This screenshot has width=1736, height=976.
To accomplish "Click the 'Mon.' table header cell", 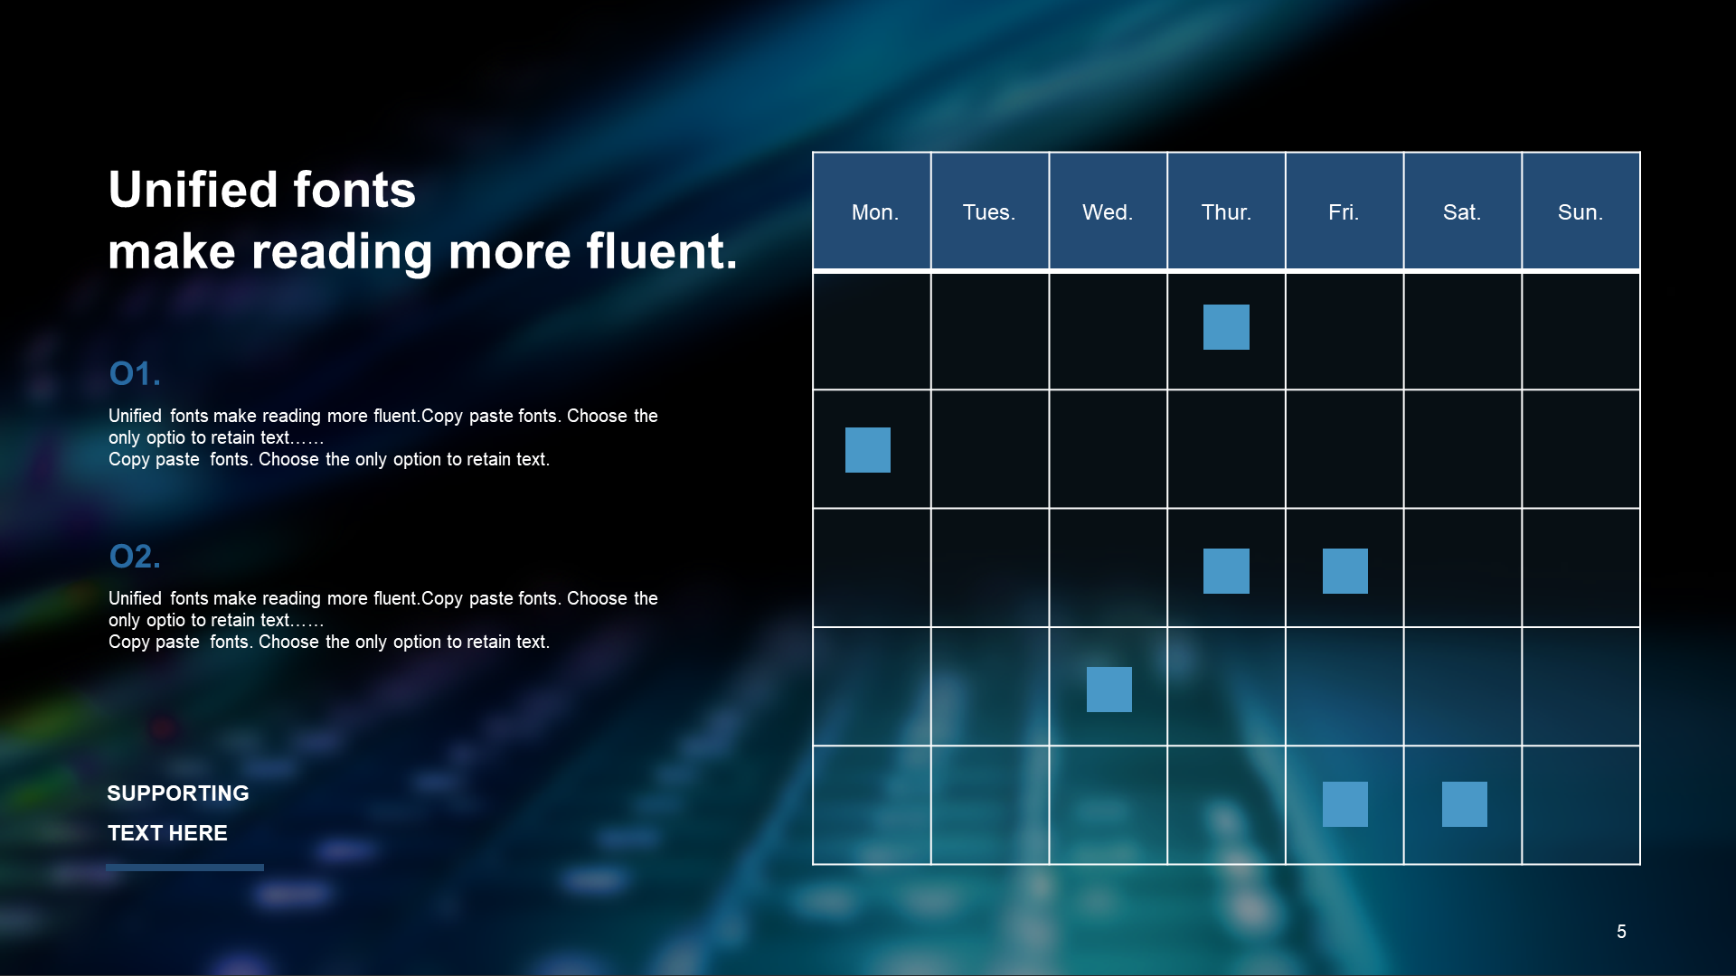I will click(x=872, y=211).
